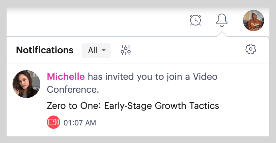This screenshot has height=143, width=276.
Task: Click the word 'Video' in the notification
Action: (205, 77)
